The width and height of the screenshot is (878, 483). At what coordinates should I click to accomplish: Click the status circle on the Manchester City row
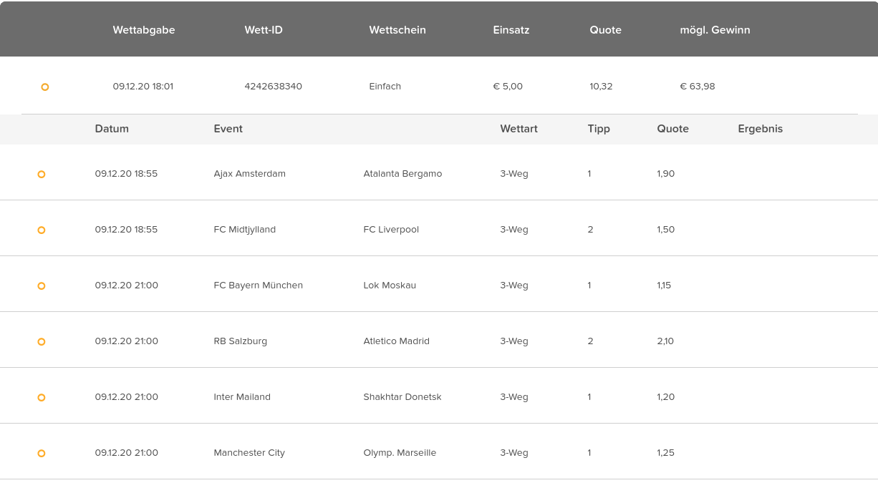[x=42, y=453]
